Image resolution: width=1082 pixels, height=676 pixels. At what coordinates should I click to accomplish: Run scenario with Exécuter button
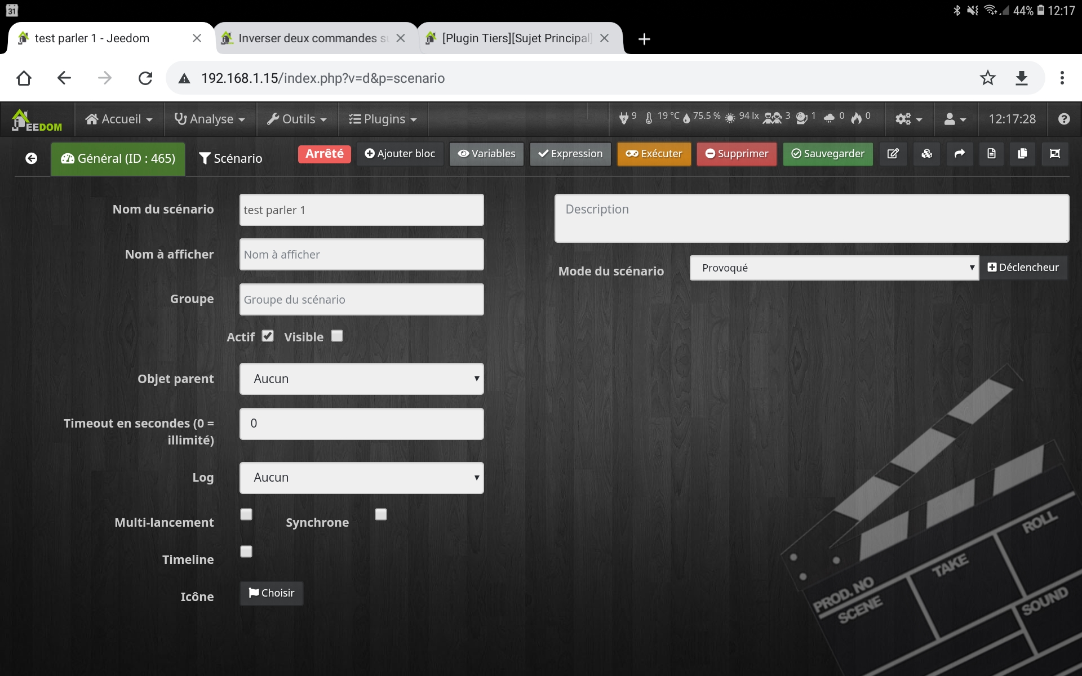pos(654,154)
